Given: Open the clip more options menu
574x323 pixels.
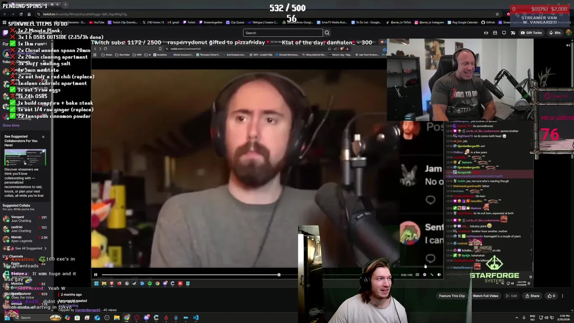Looking at the screenshot, I should pos(563,296).
